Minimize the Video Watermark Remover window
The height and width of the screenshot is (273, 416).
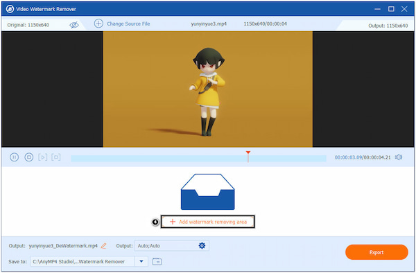[377, 9]
